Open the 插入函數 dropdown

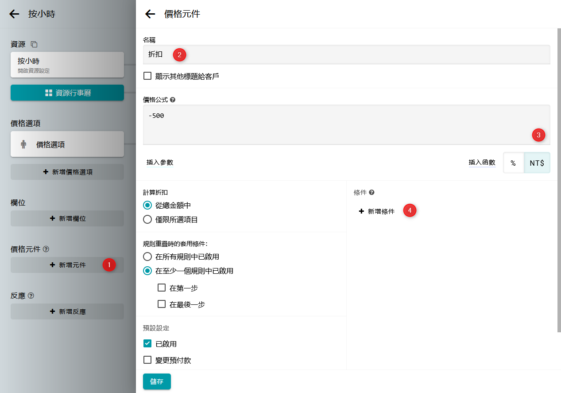coord(482,163)
